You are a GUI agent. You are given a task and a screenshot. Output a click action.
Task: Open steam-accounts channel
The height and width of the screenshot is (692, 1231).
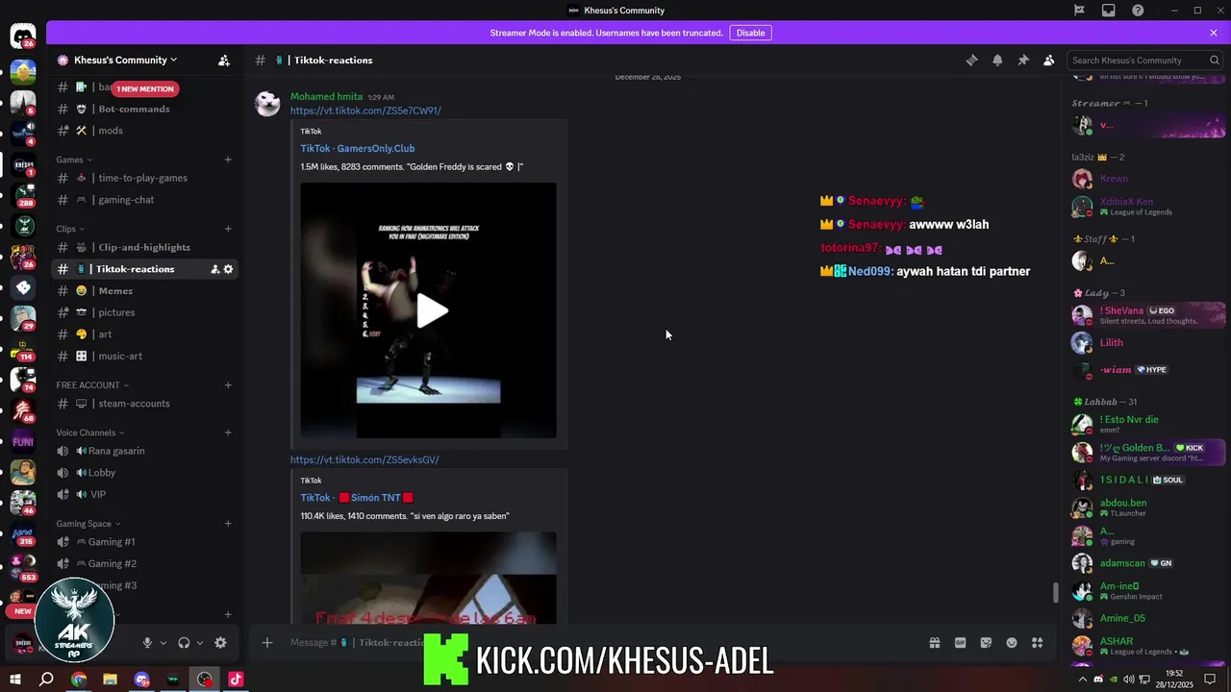pos(144,404)
